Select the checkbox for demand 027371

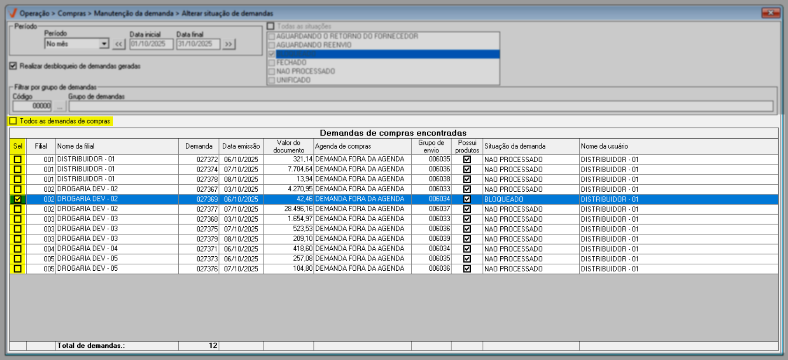(x=18, y=249)
